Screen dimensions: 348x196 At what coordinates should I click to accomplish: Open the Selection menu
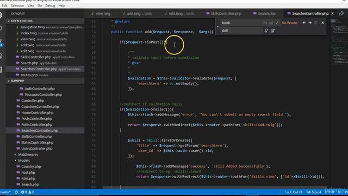coord(17,6)
